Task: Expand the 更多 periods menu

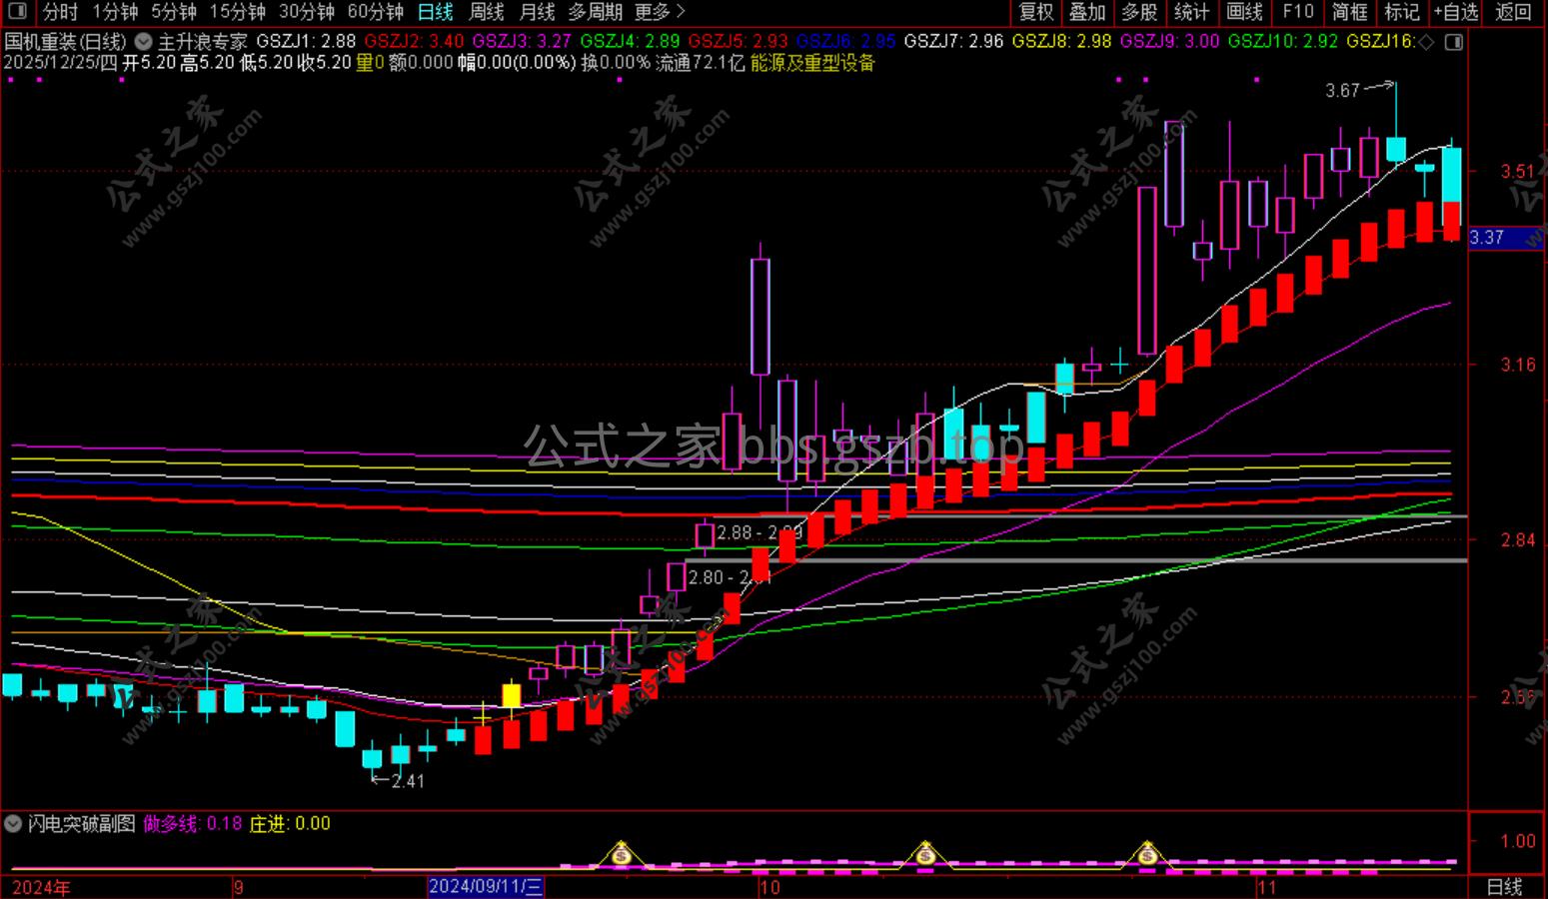Action: click(x=660, y=12)
